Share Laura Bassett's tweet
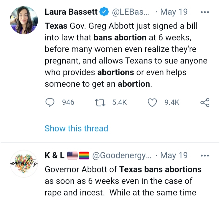This screenshot has height=200, width=220. click(x=205, y=103)
